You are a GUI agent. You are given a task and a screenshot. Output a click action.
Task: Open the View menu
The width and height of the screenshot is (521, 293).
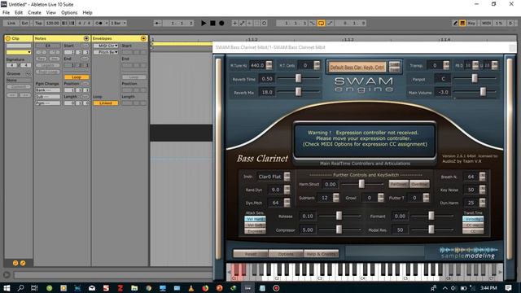pos(50,13)
